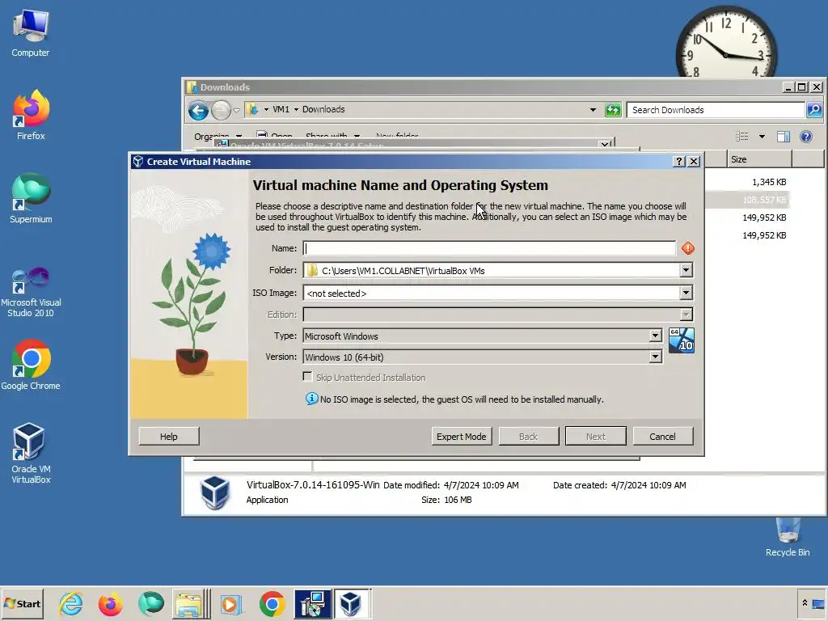Open the Folder dropdown list

(x=686, y=270)
